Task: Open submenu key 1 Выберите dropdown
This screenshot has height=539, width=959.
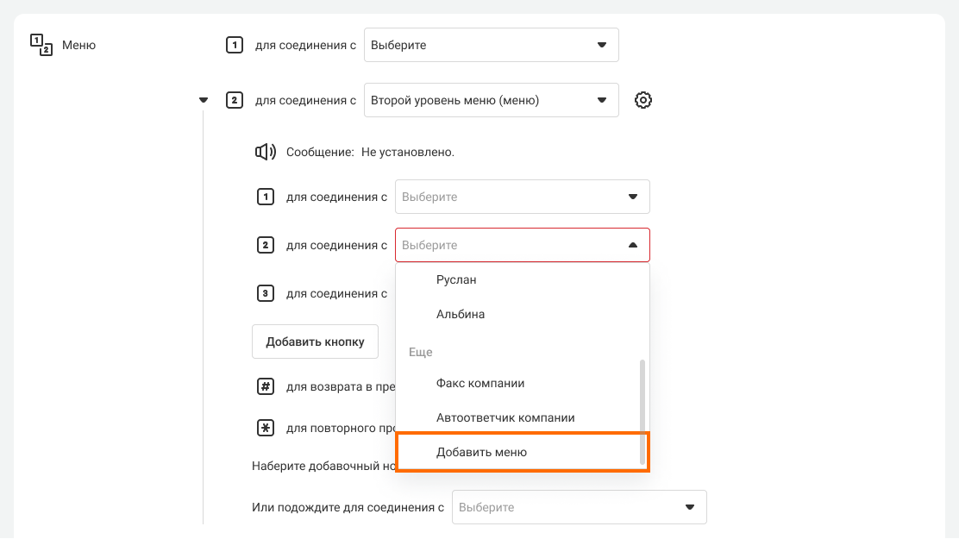Action: 522,197
